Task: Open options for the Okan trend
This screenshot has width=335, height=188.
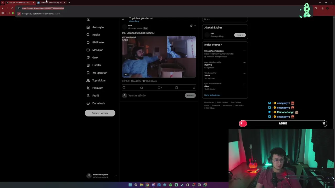Action: [x=244, y=84]
